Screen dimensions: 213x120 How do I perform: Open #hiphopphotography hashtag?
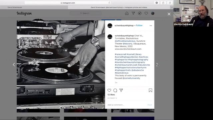coord(138,60)
